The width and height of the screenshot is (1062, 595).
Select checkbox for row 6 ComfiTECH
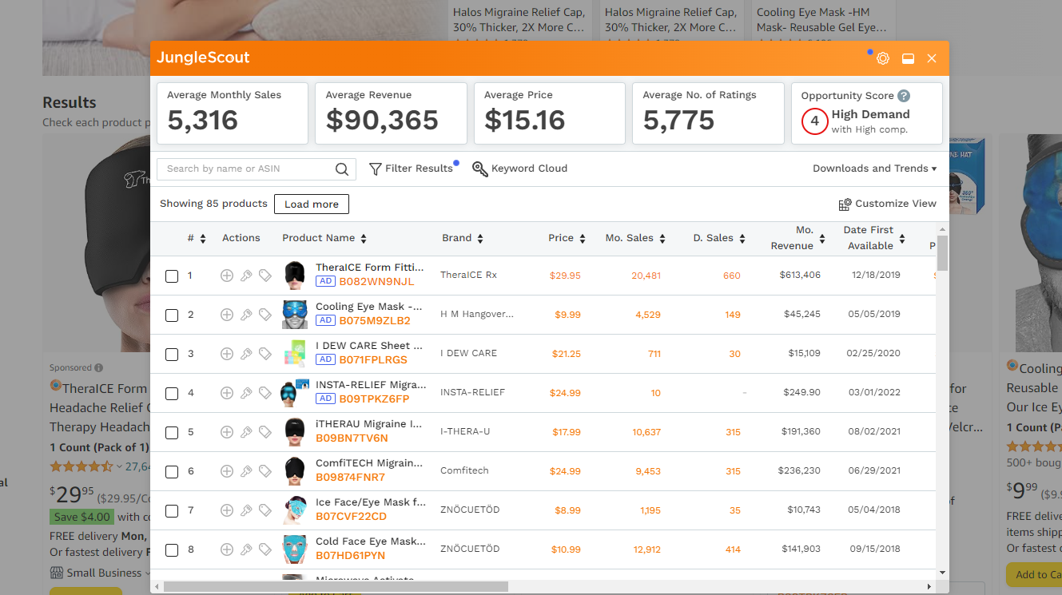pyautogui.click(x=172, y=472)
